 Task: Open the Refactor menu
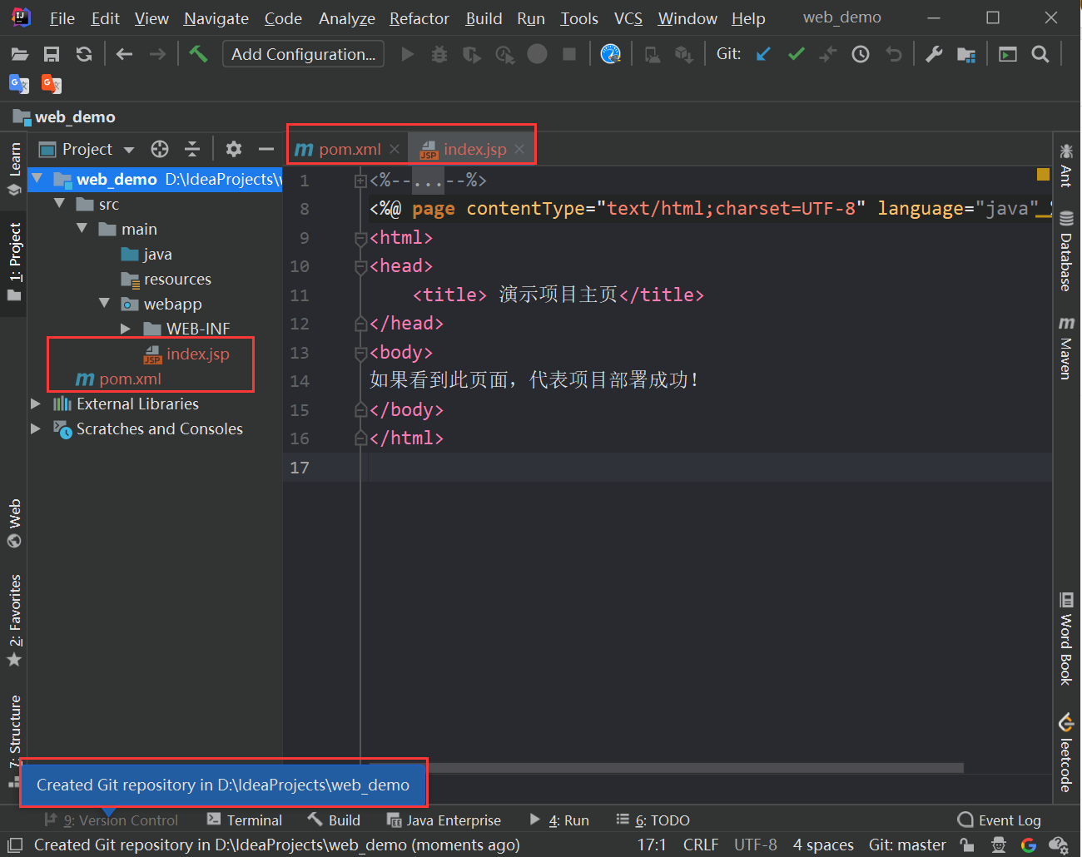(419, 18)
